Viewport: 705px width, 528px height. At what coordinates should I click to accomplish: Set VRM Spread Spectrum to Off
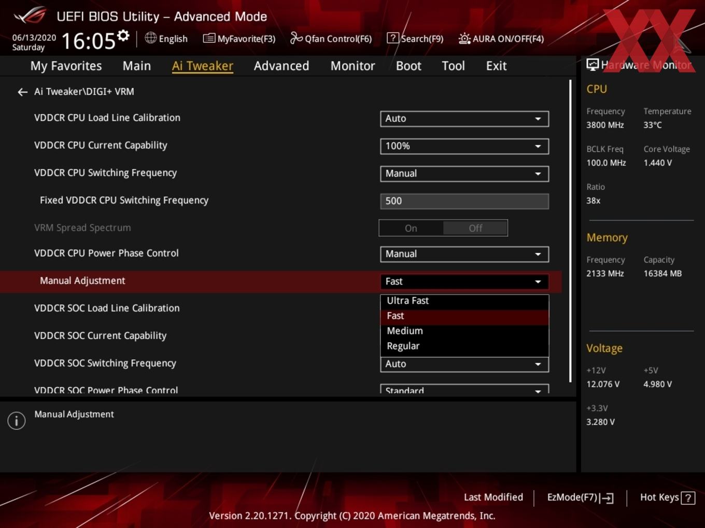[x=475, y=228]
